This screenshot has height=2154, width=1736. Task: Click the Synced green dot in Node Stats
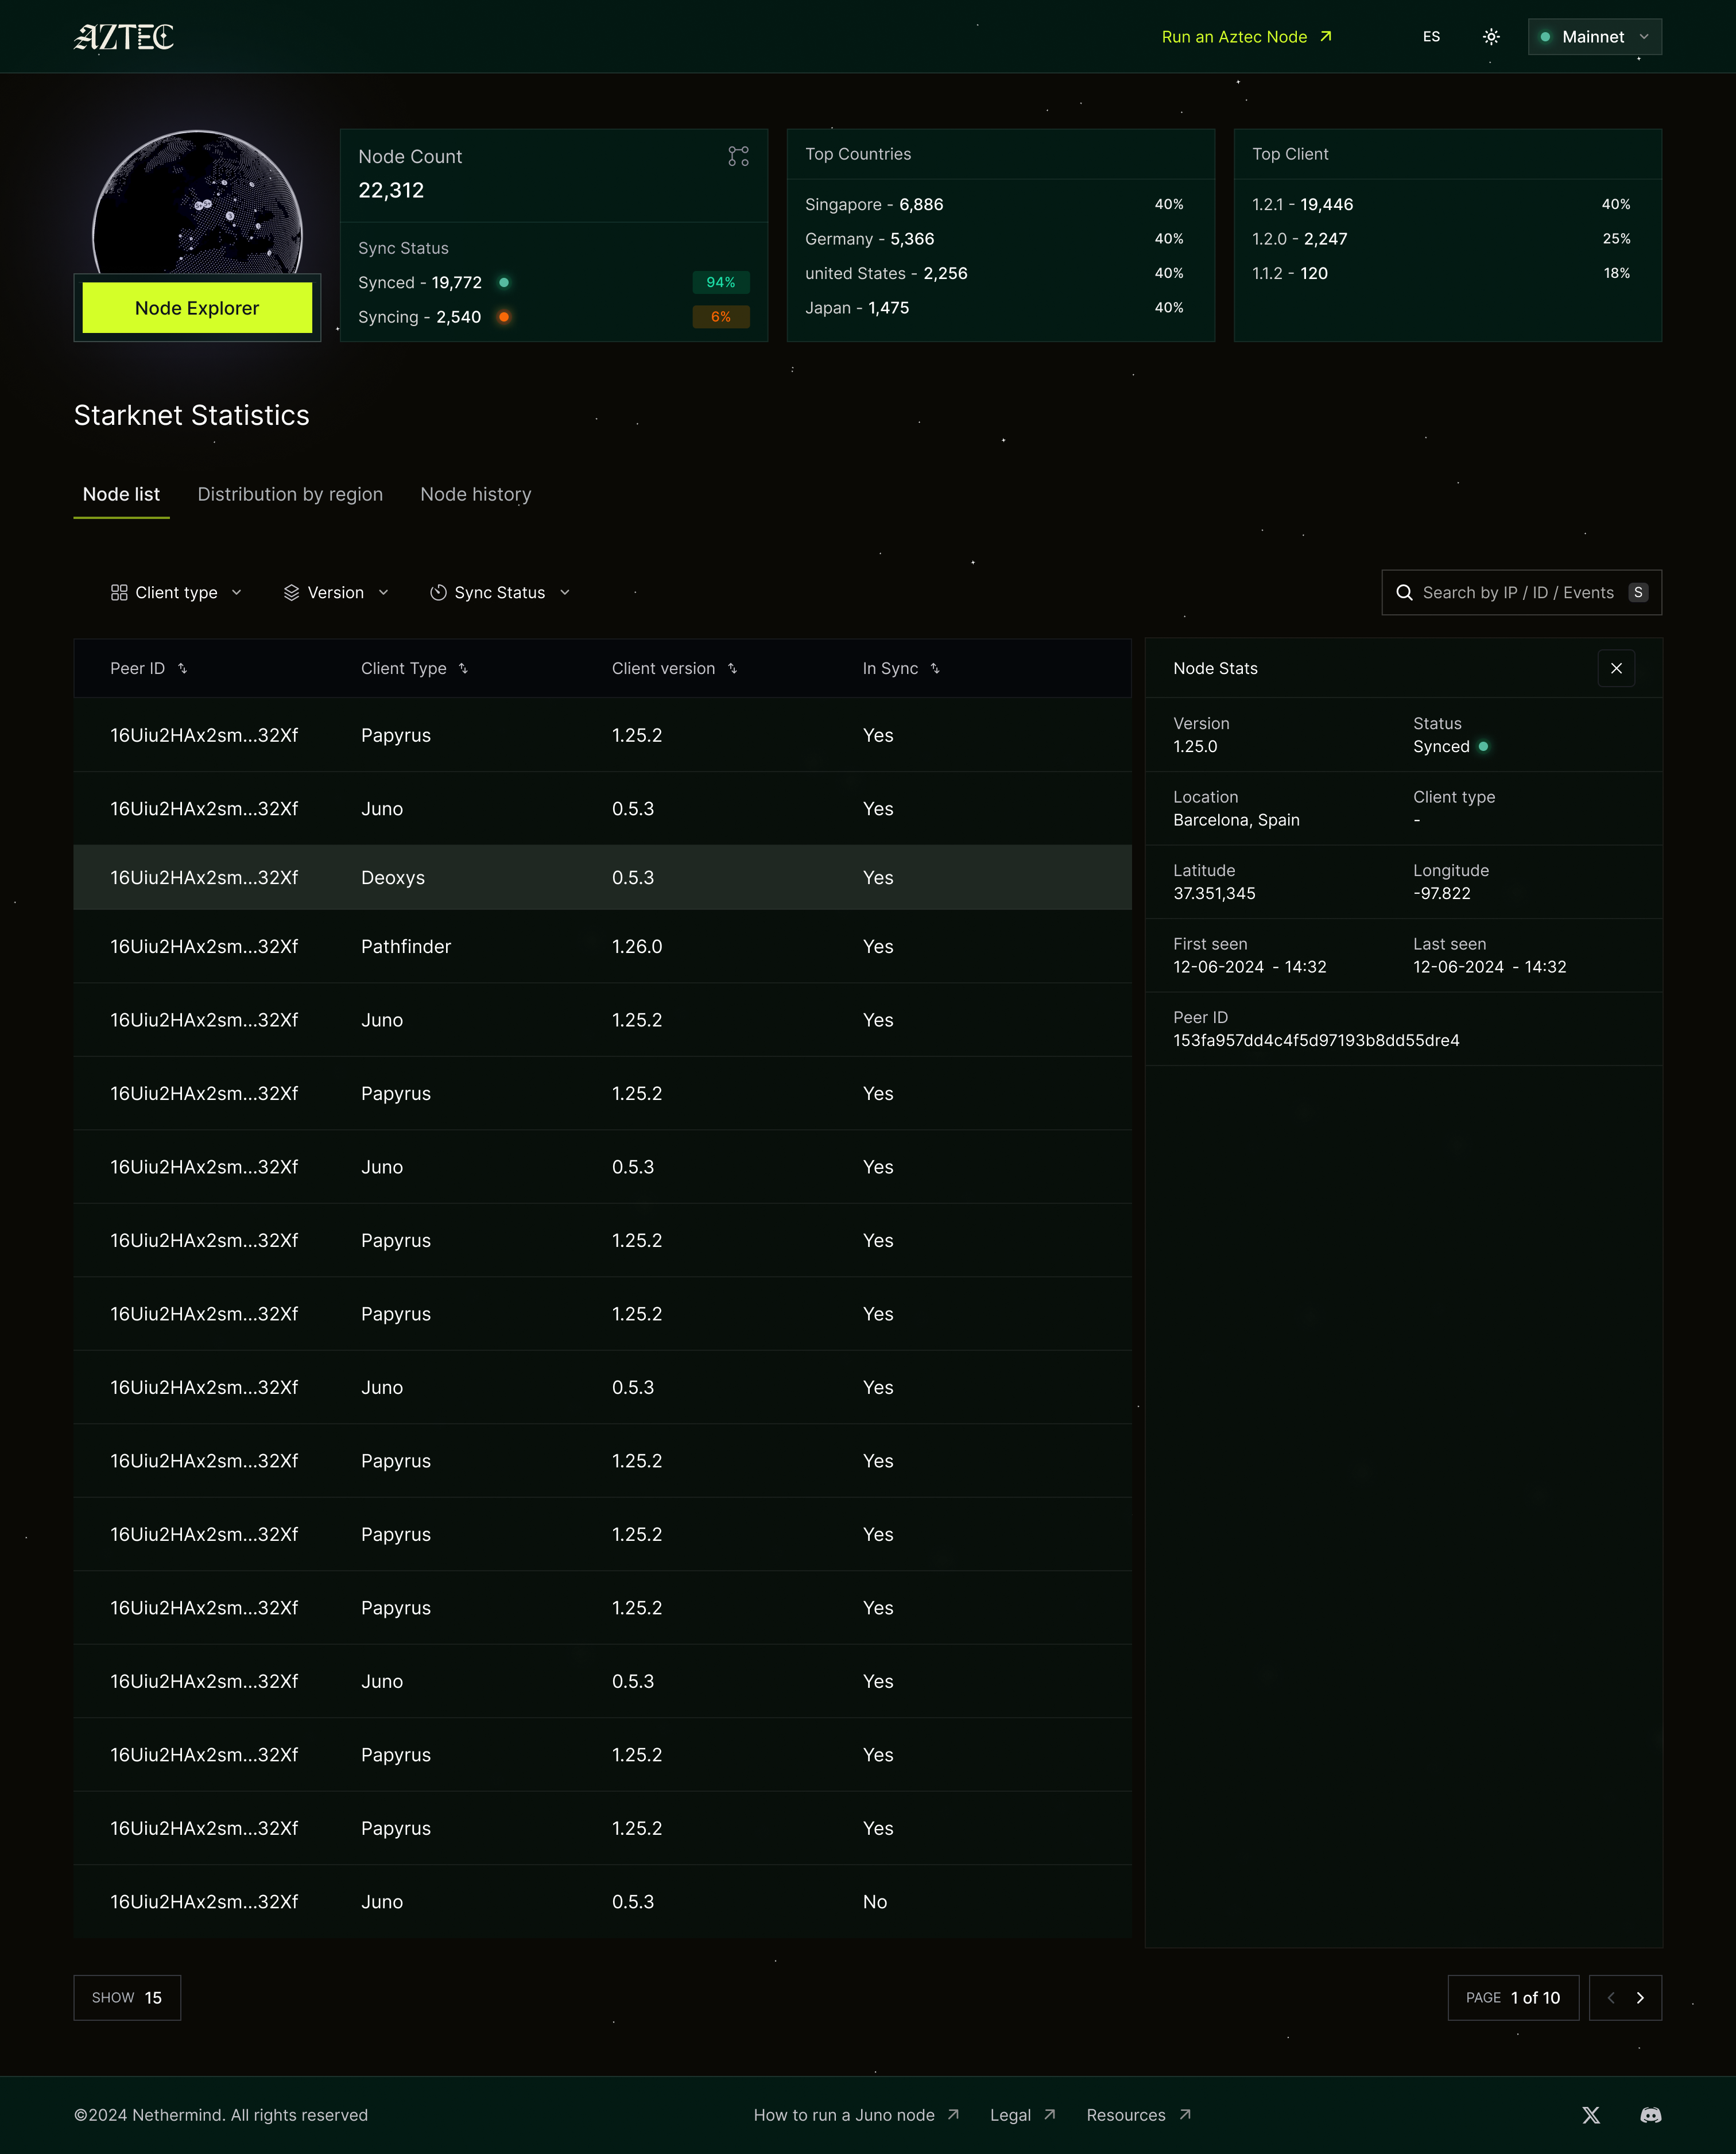(1483, 746)
